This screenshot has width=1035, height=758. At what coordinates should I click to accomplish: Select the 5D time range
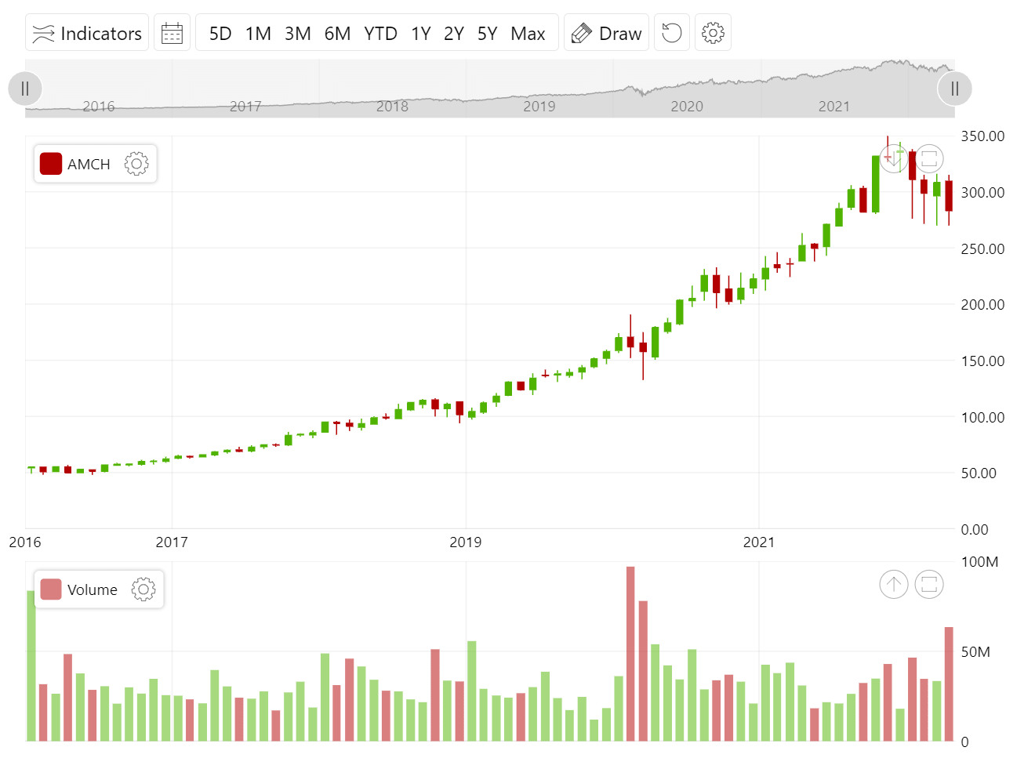click(x=220, y=33)
